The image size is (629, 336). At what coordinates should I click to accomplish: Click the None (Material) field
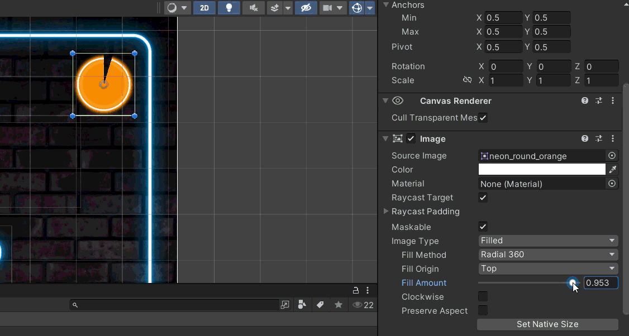541,184
